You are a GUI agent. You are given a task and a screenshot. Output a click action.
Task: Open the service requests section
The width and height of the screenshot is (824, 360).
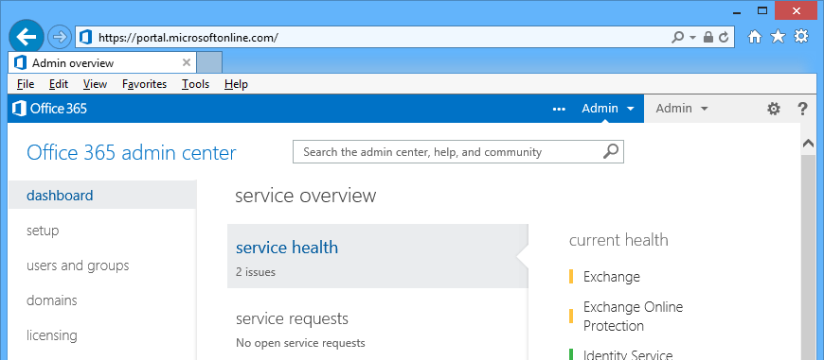292,318
